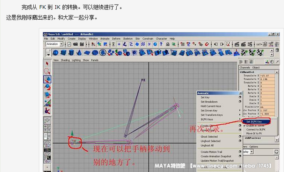Image resolution: width=284 pixels, height=172 pixels.
Task: Click the ikRPsolver text in channel box
Action: [253, 138]
